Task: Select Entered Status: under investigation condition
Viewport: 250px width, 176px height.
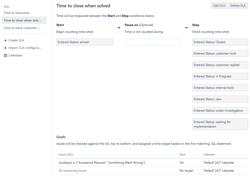Action: 220,110
